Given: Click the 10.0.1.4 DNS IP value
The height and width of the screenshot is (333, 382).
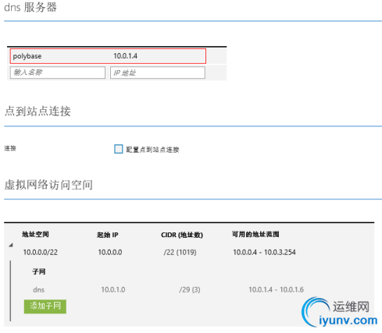Looking at the screenshot, I should point(125,56).
